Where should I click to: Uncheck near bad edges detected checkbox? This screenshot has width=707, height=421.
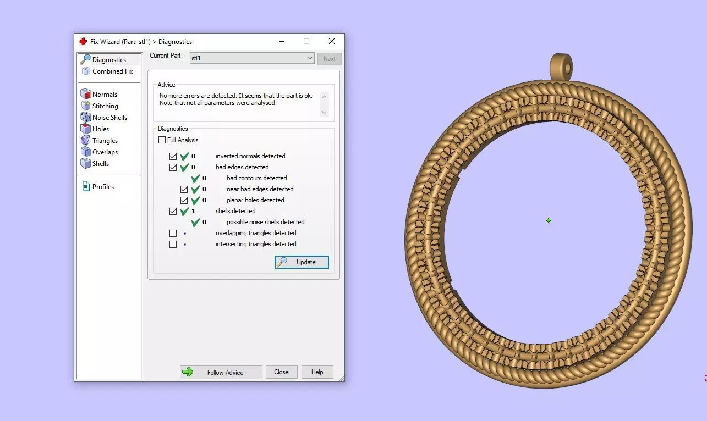point(184,189)
